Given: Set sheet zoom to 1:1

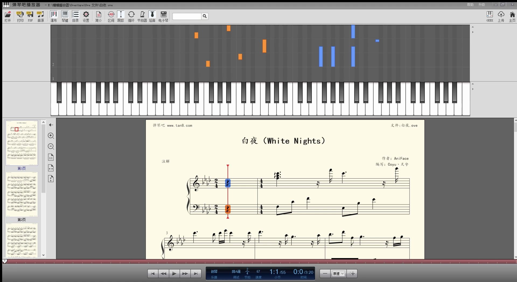Looking at the screenshot, I should pos(51,157).
